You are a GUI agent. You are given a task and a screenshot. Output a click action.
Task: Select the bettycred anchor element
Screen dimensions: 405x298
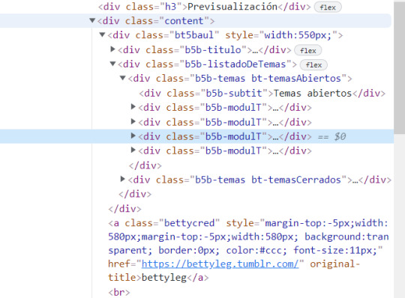pyautogui.click(x=248, y=250)
